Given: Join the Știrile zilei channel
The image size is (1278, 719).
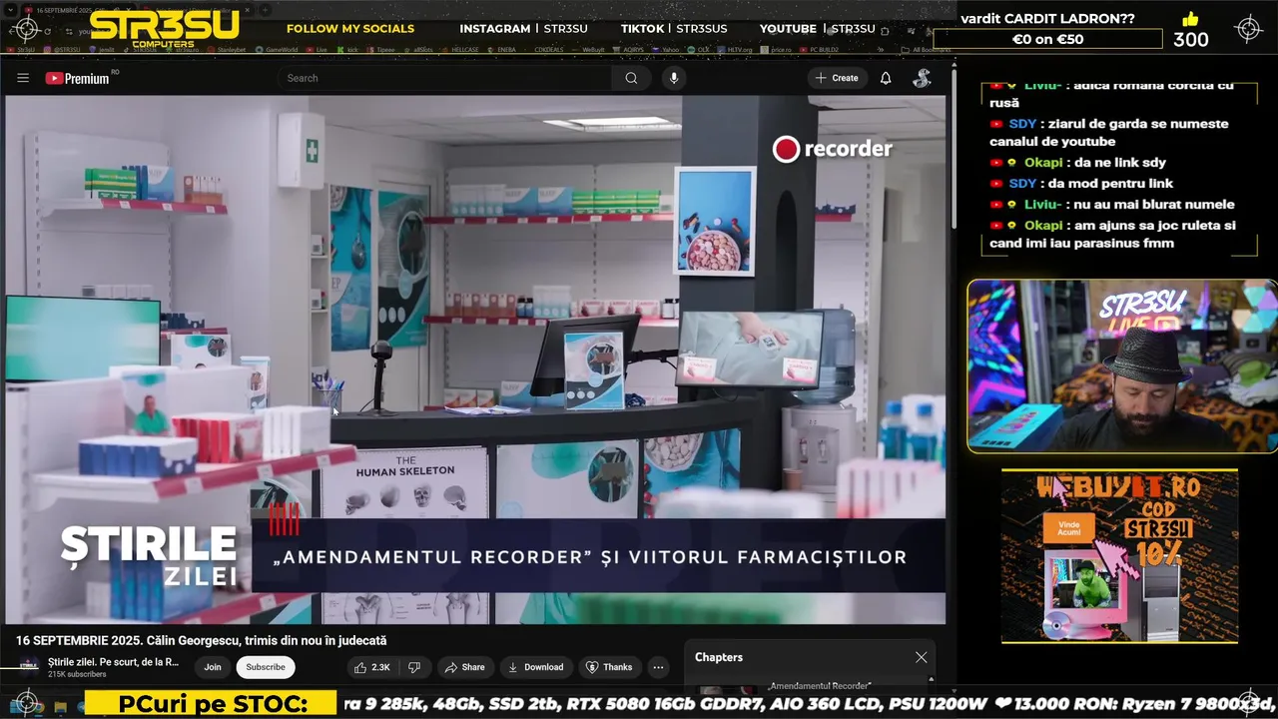Looking at the screenshot, I should pyautogui.click(x=213, y=667).
